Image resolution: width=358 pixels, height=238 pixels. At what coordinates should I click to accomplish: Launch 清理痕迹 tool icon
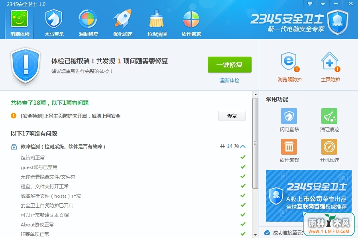329,116
